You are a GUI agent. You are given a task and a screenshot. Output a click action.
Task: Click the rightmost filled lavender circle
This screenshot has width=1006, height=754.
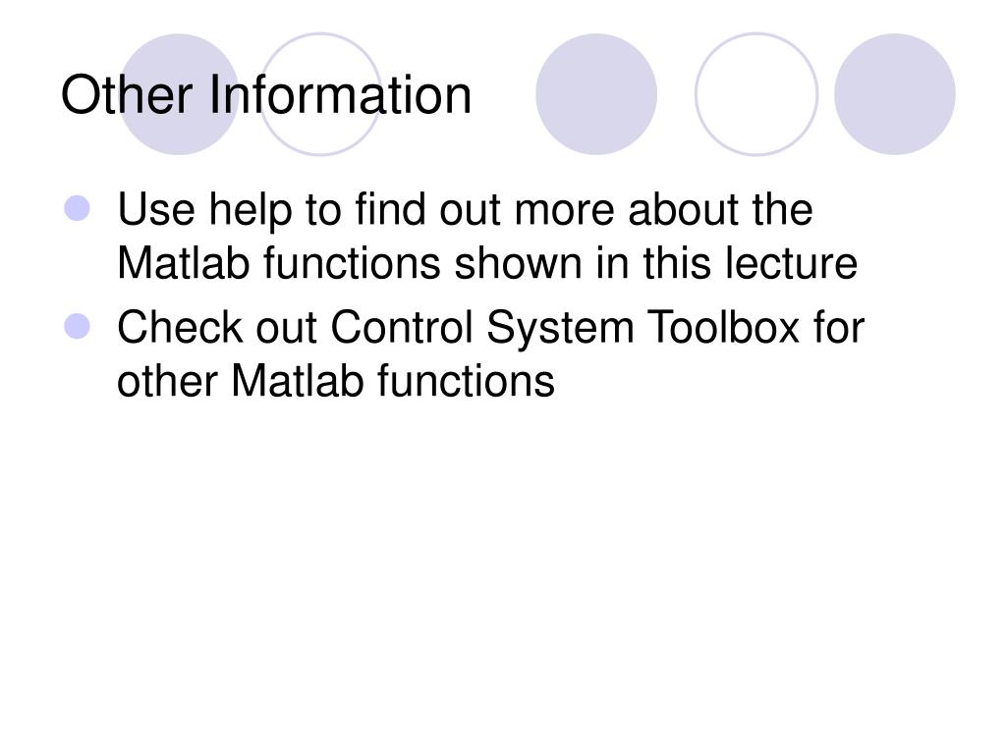(894, 94)
